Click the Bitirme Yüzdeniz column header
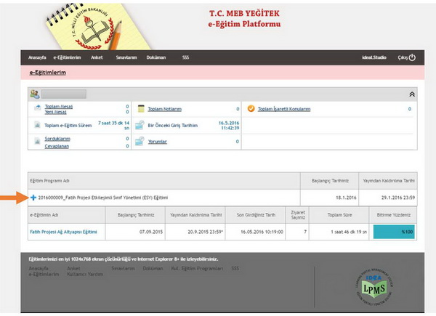The height and width of the screenshot is (316, 436). (393, 215)
